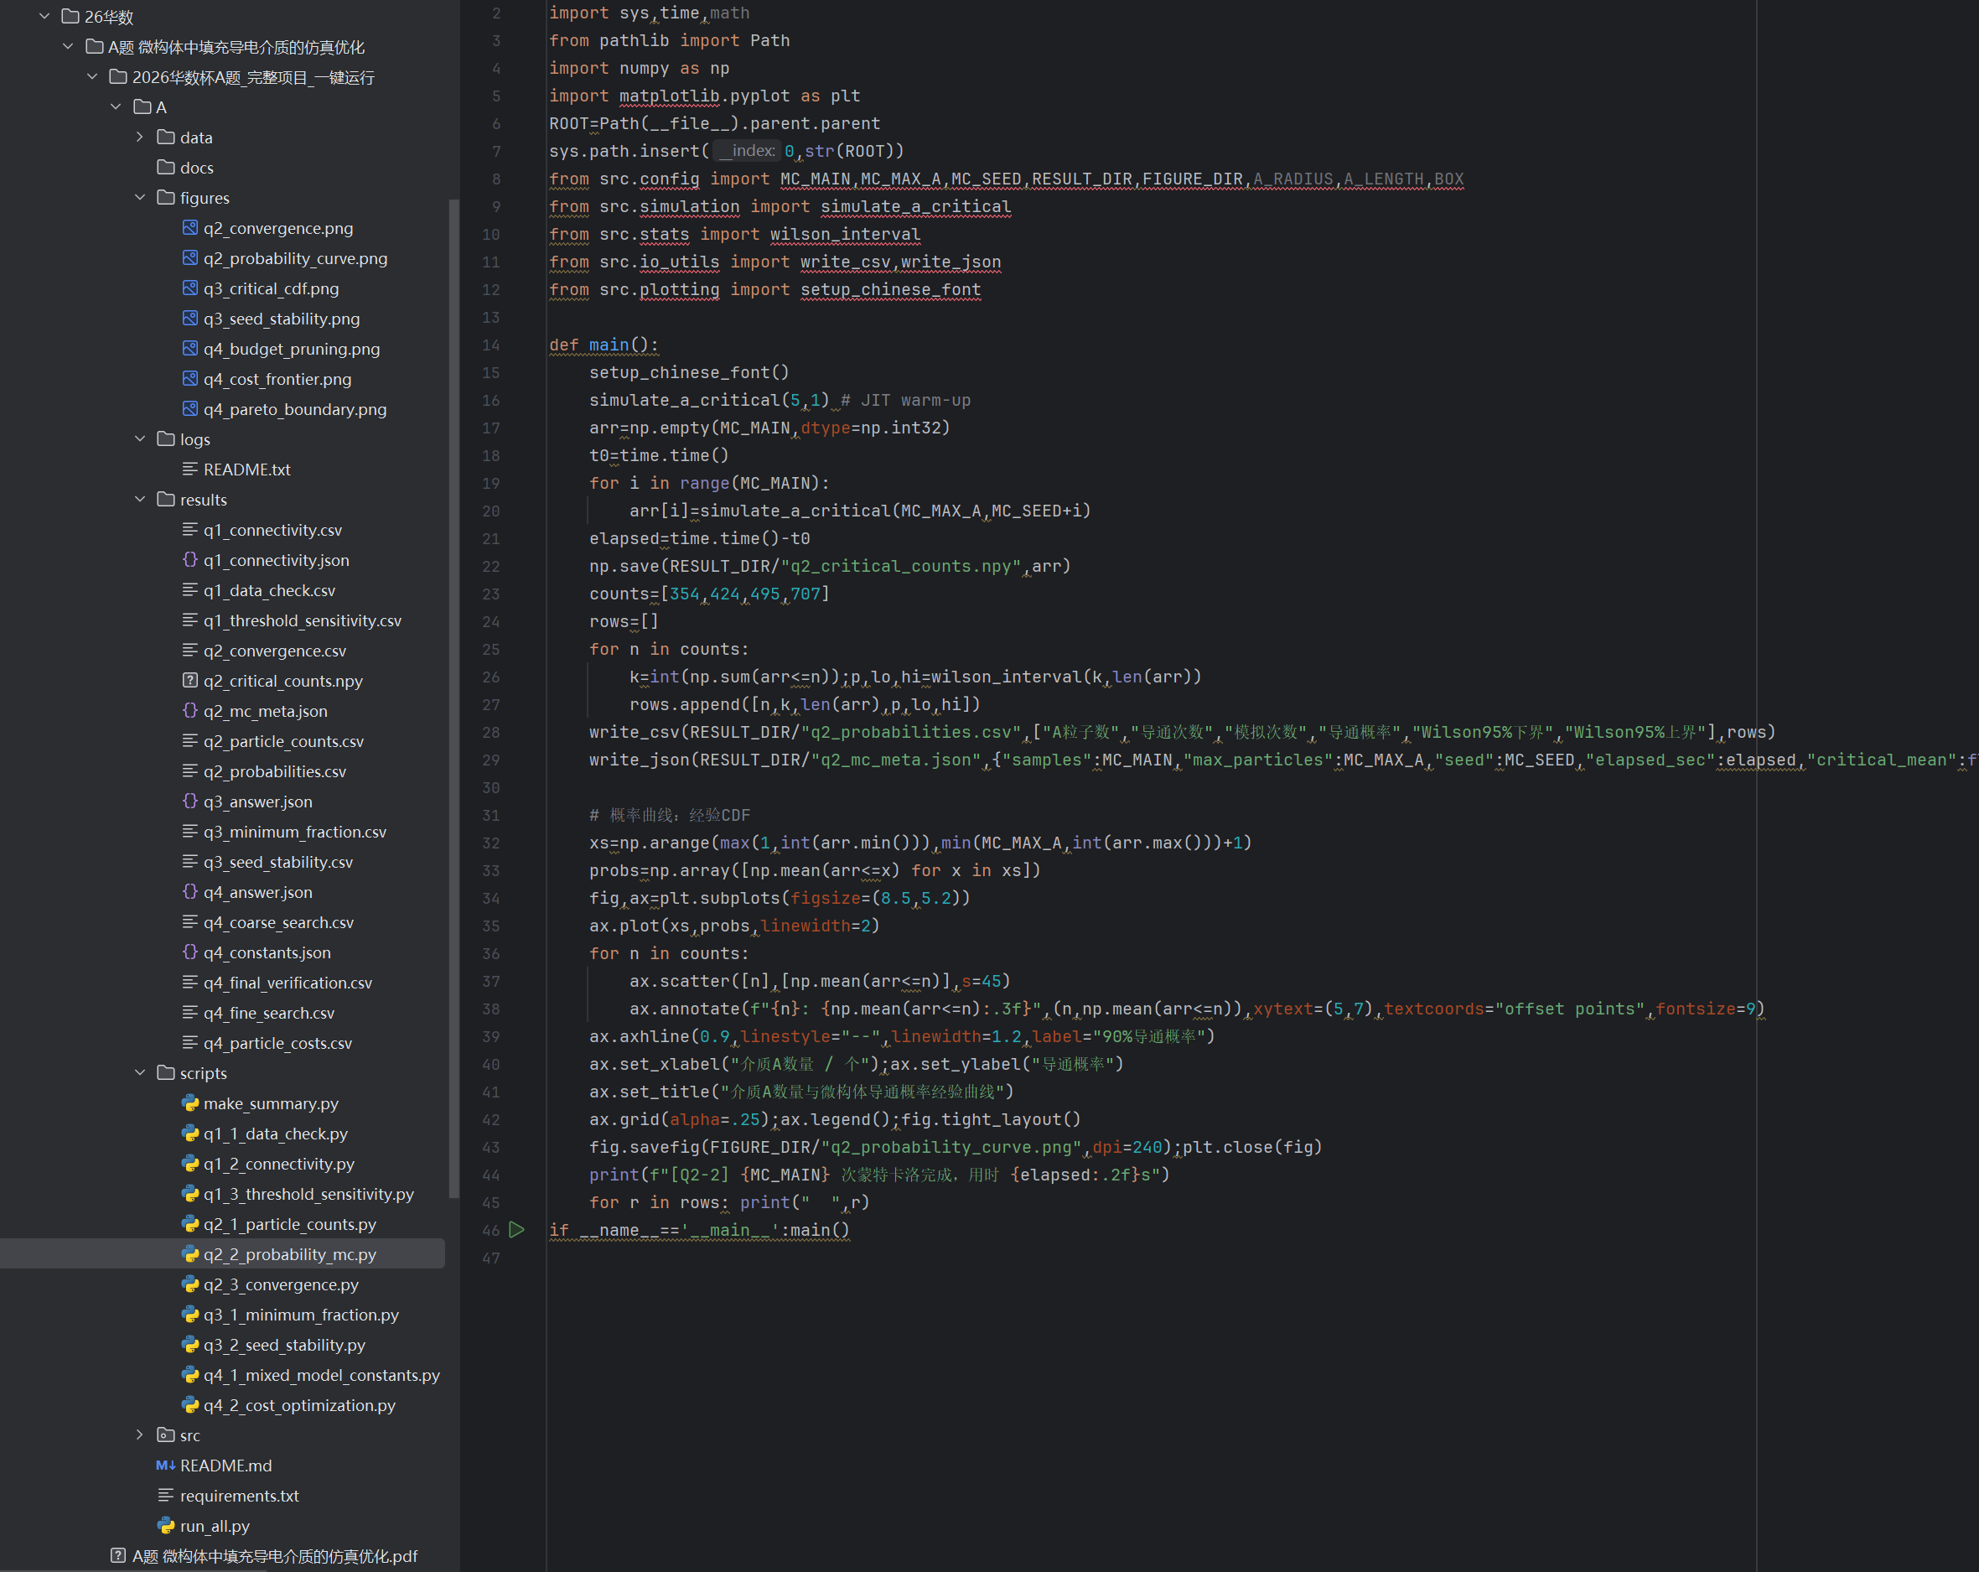Open q4_budget_pruning.png

pyautogui.click(x=291, y=349)
